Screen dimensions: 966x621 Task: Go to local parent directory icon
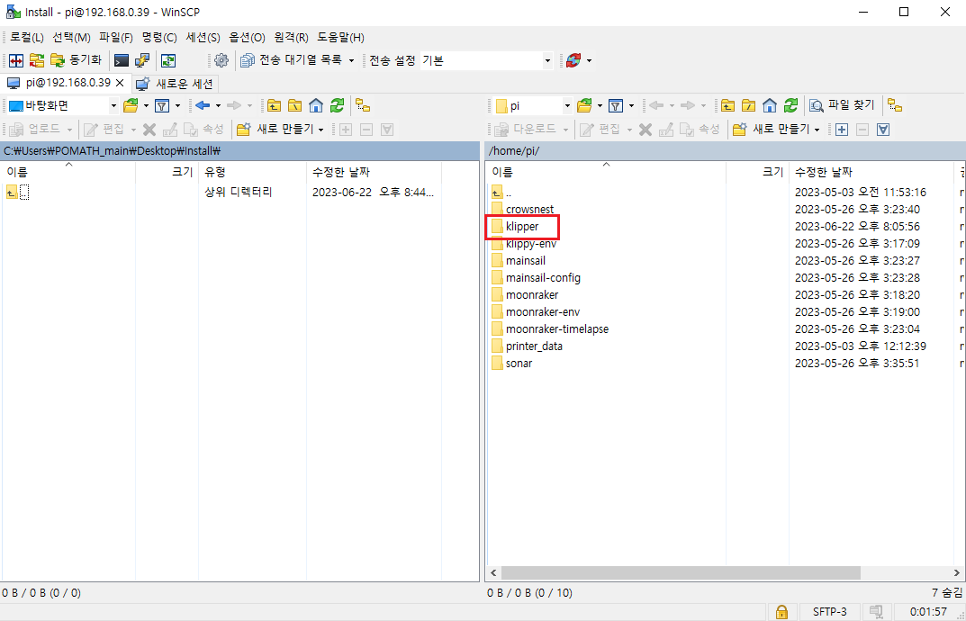pos(274,106)
